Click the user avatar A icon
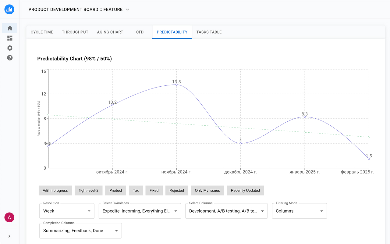390x244 pixels. tap(9, 217)
